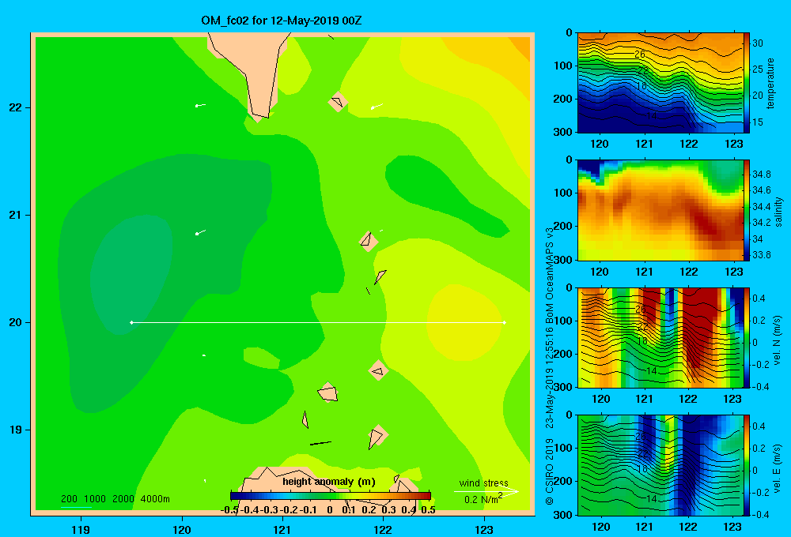Click the 'wind stress' legend text

point(484,483)
